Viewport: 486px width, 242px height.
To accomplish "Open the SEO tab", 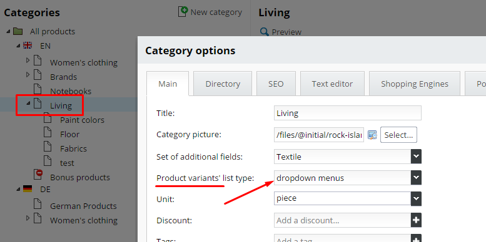I will 276,84.
